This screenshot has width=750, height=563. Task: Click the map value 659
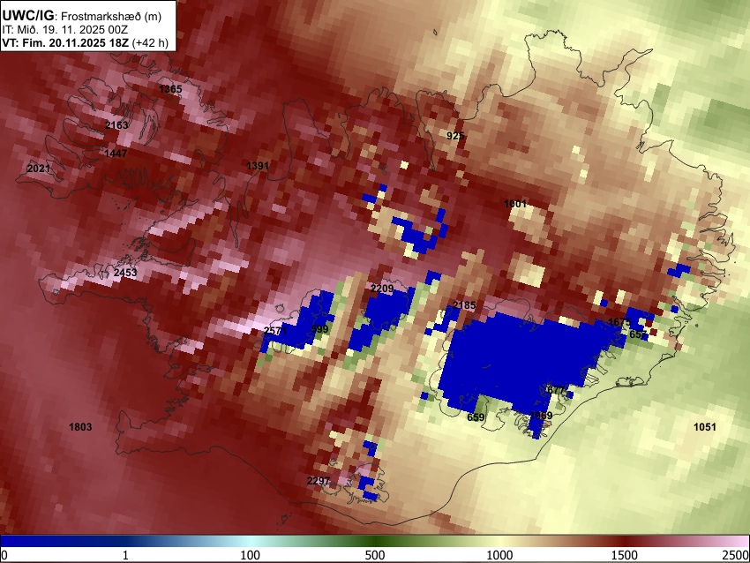pyautogui.click(x=476, y=417)
